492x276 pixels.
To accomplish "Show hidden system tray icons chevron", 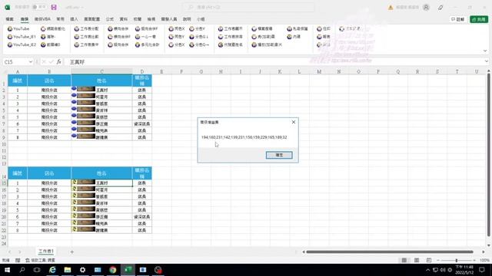I will 427,270.
